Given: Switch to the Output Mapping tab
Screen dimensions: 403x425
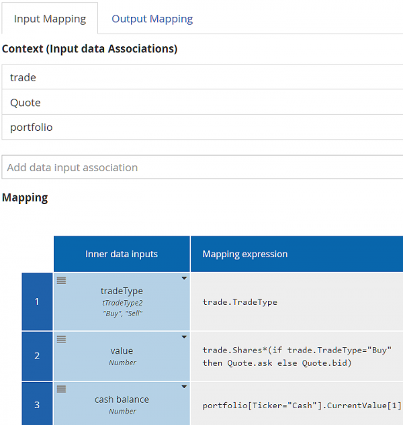Looking at the screenshot, I should 152,19.
